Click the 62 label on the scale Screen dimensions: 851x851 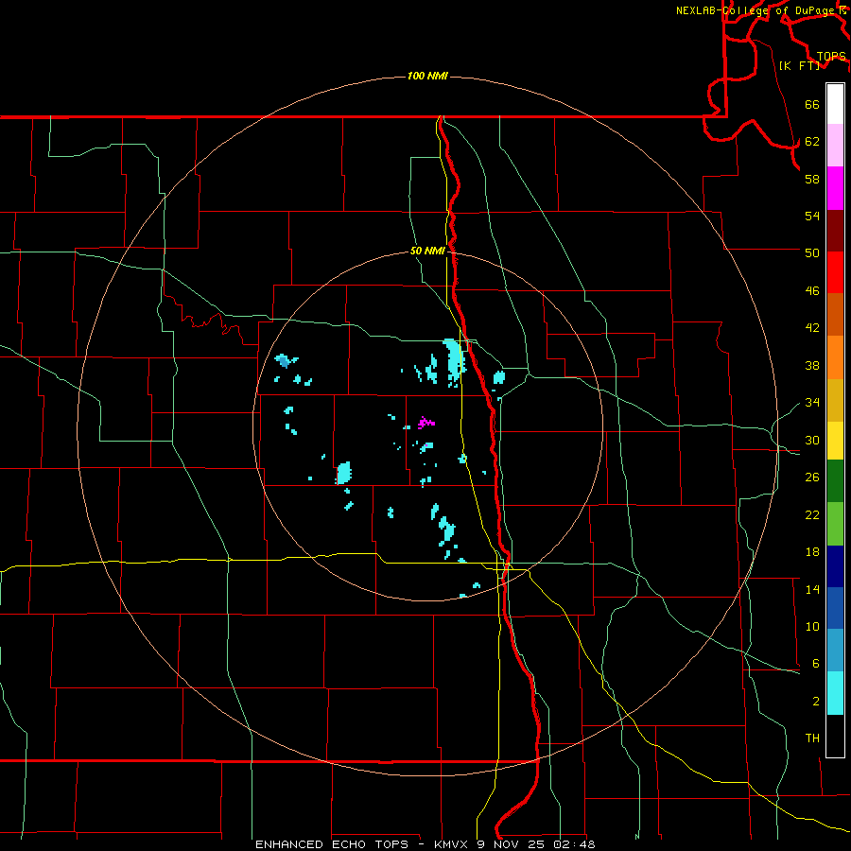(812, 142)
